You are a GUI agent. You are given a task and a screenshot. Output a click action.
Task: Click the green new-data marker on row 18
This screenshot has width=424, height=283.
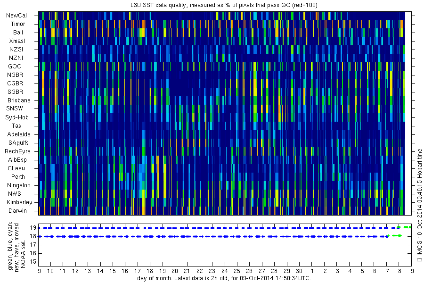tap(397, 236)
